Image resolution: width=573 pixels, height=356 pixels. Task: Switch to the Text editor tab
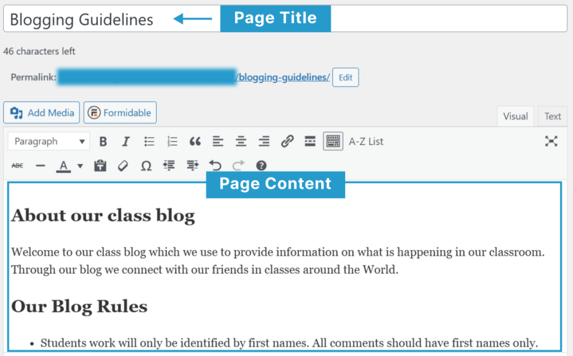(x=552, y=116)
